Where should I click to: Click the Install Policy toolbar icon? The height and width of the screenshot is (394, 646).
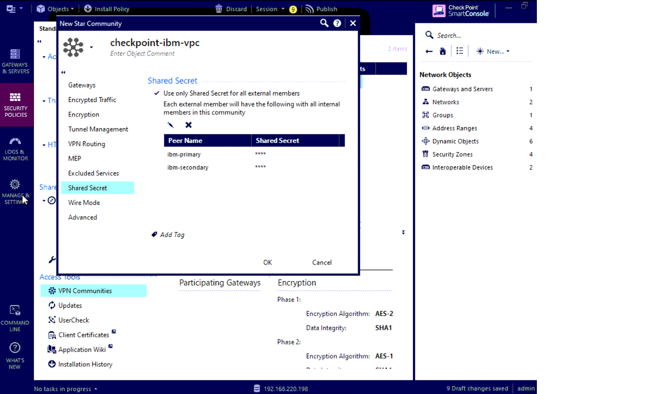(x=87, y=9)
